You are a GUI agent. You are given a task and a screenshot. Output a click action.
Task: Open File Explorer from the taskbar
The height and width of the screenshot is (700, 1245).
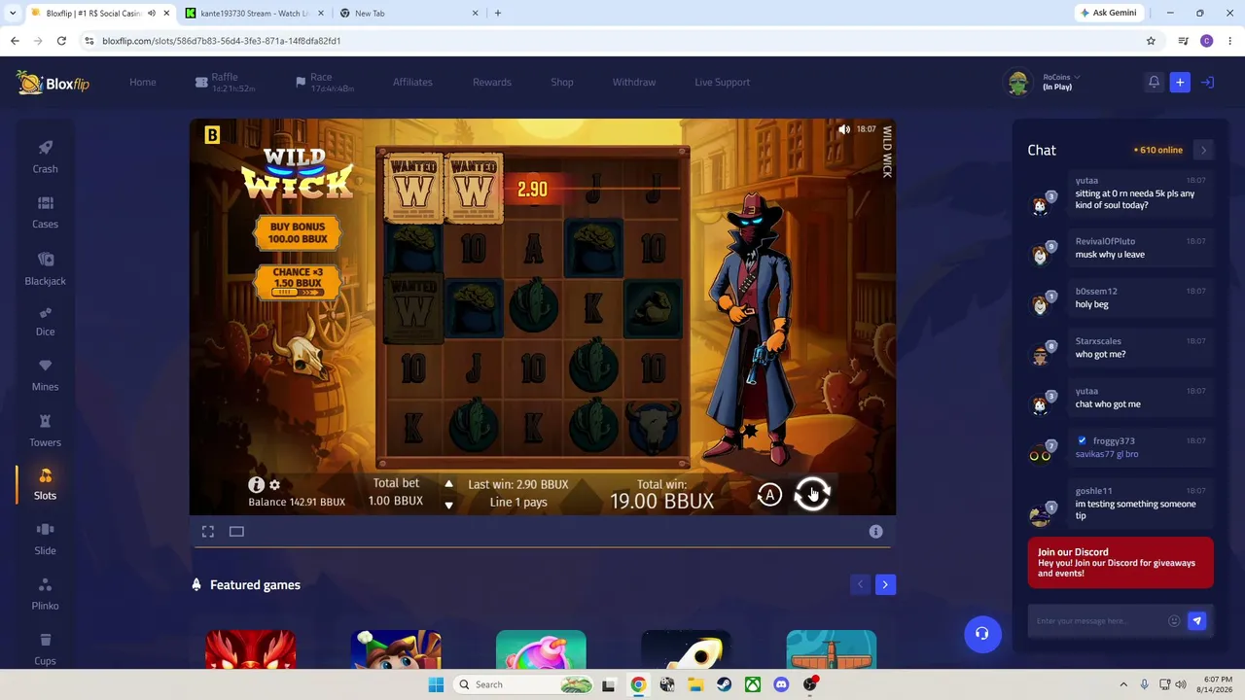click(x=695, y=684)
